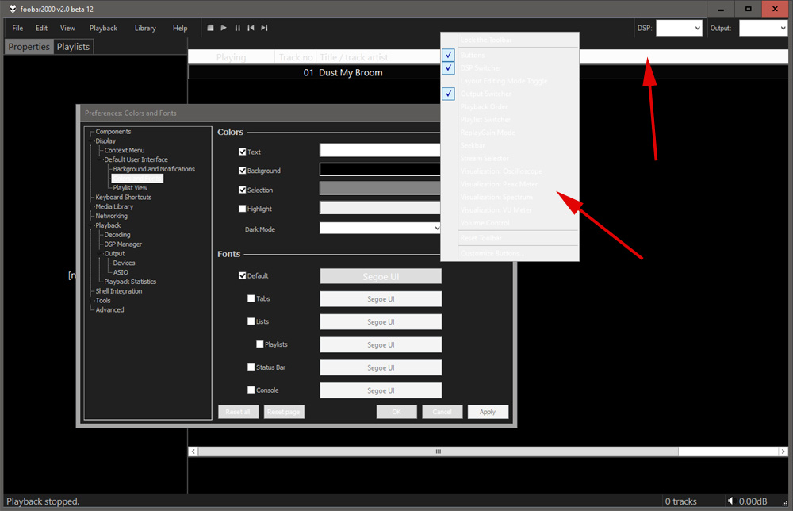The height and width of the screenshot is (511, 793).
Task: Choose Lock the Toolbar in context menu
Action: [510, 40]
